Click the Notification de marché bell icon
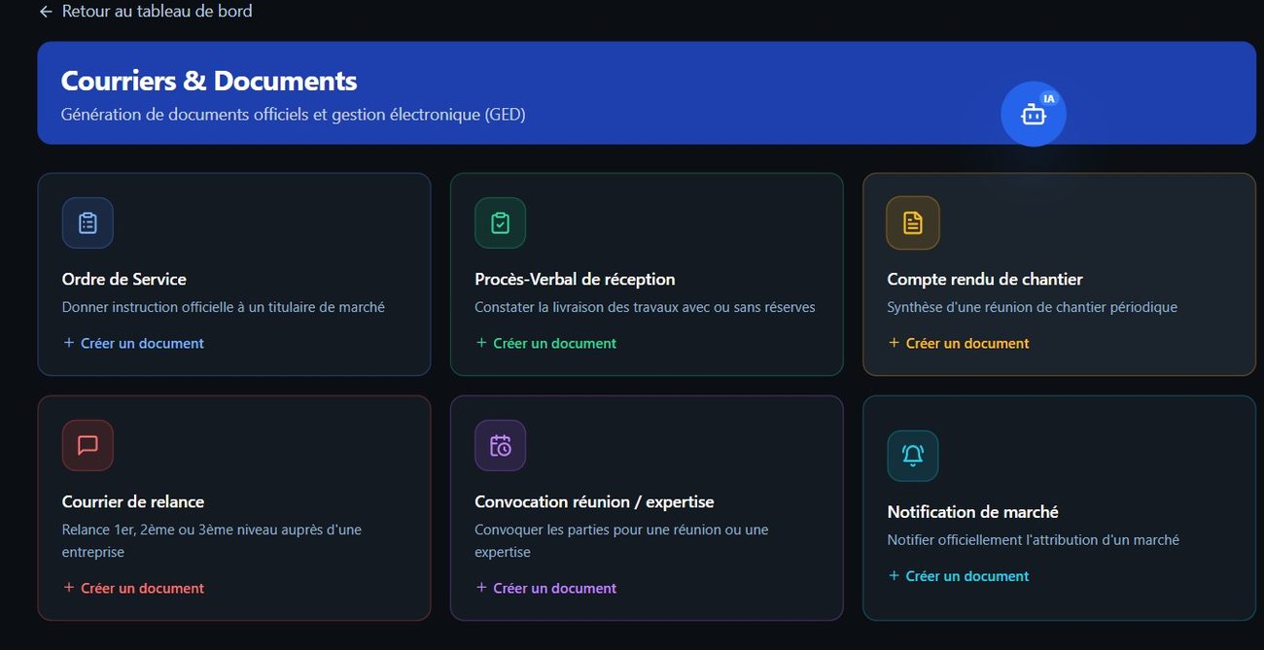The height and width of the screenshot is (650, 1264). 913,456
